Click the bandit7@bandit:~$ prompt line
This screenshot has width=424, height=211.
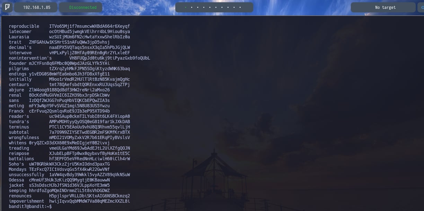30,206
